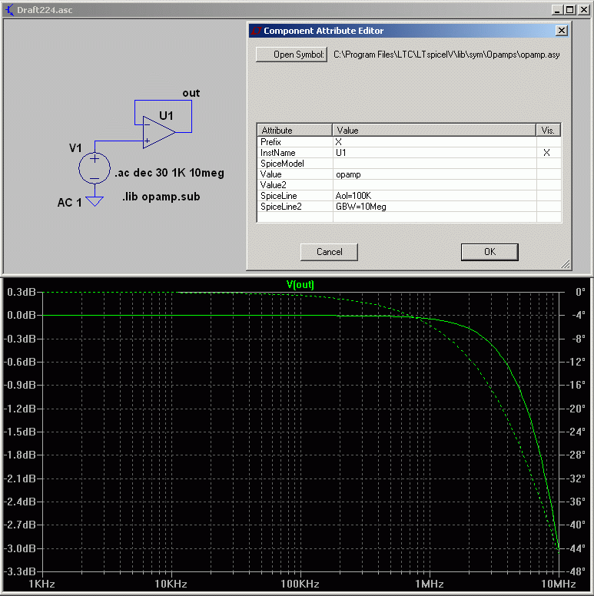Click the resize grip of the attribute dialog

coord(565,264)
